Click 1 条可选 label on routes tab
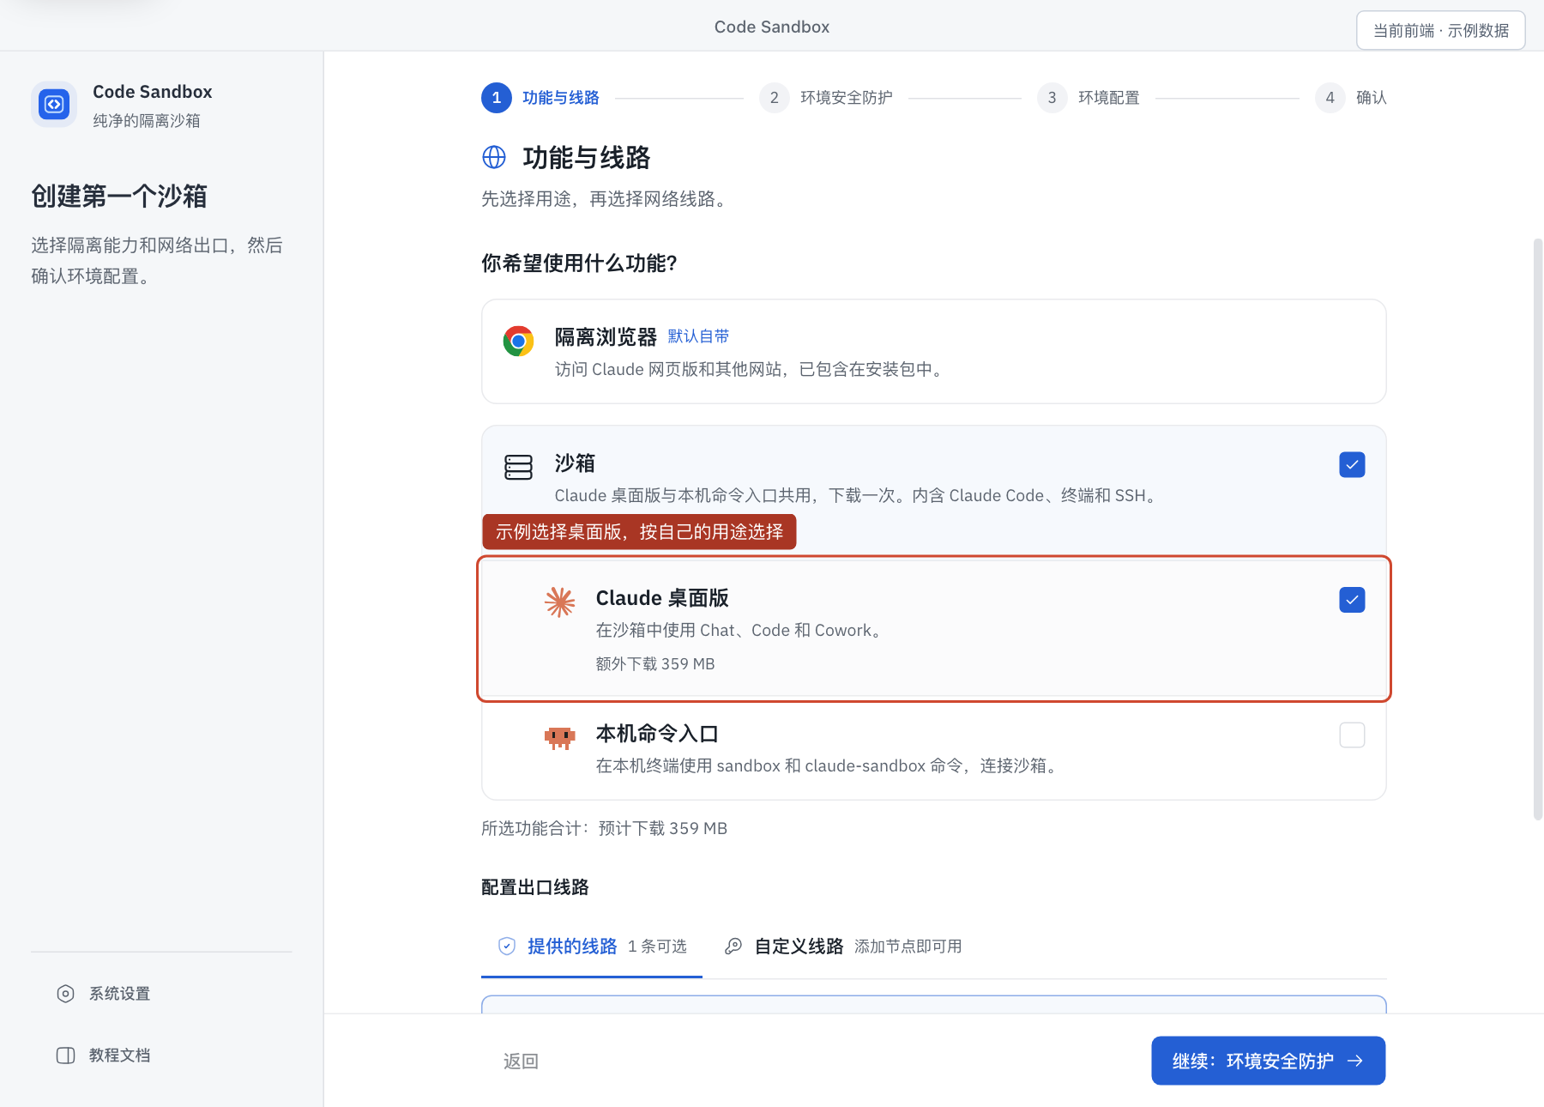The width and height of the screenshot is (1544, 1107). click(657, 947)
